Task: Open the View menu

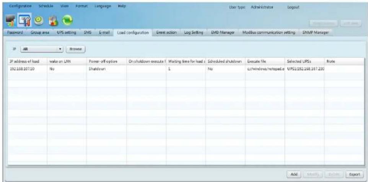Action: pyautogui.click(x=64, y=5)
